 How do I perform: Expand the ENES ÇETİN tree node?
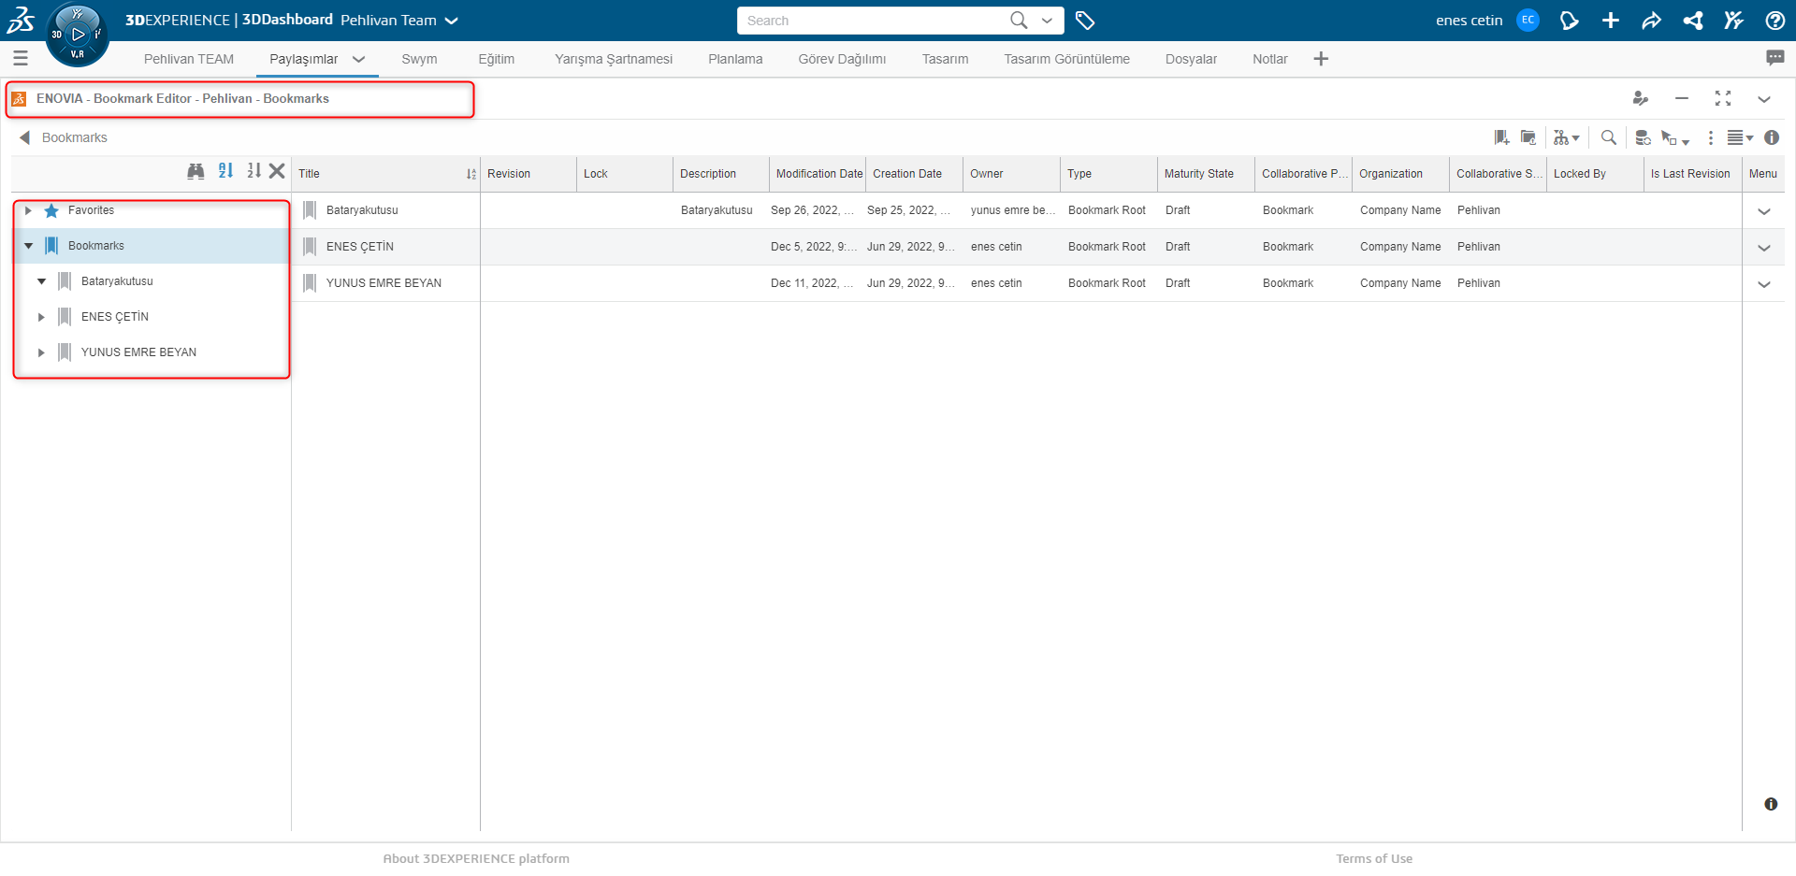click(41, 317)
